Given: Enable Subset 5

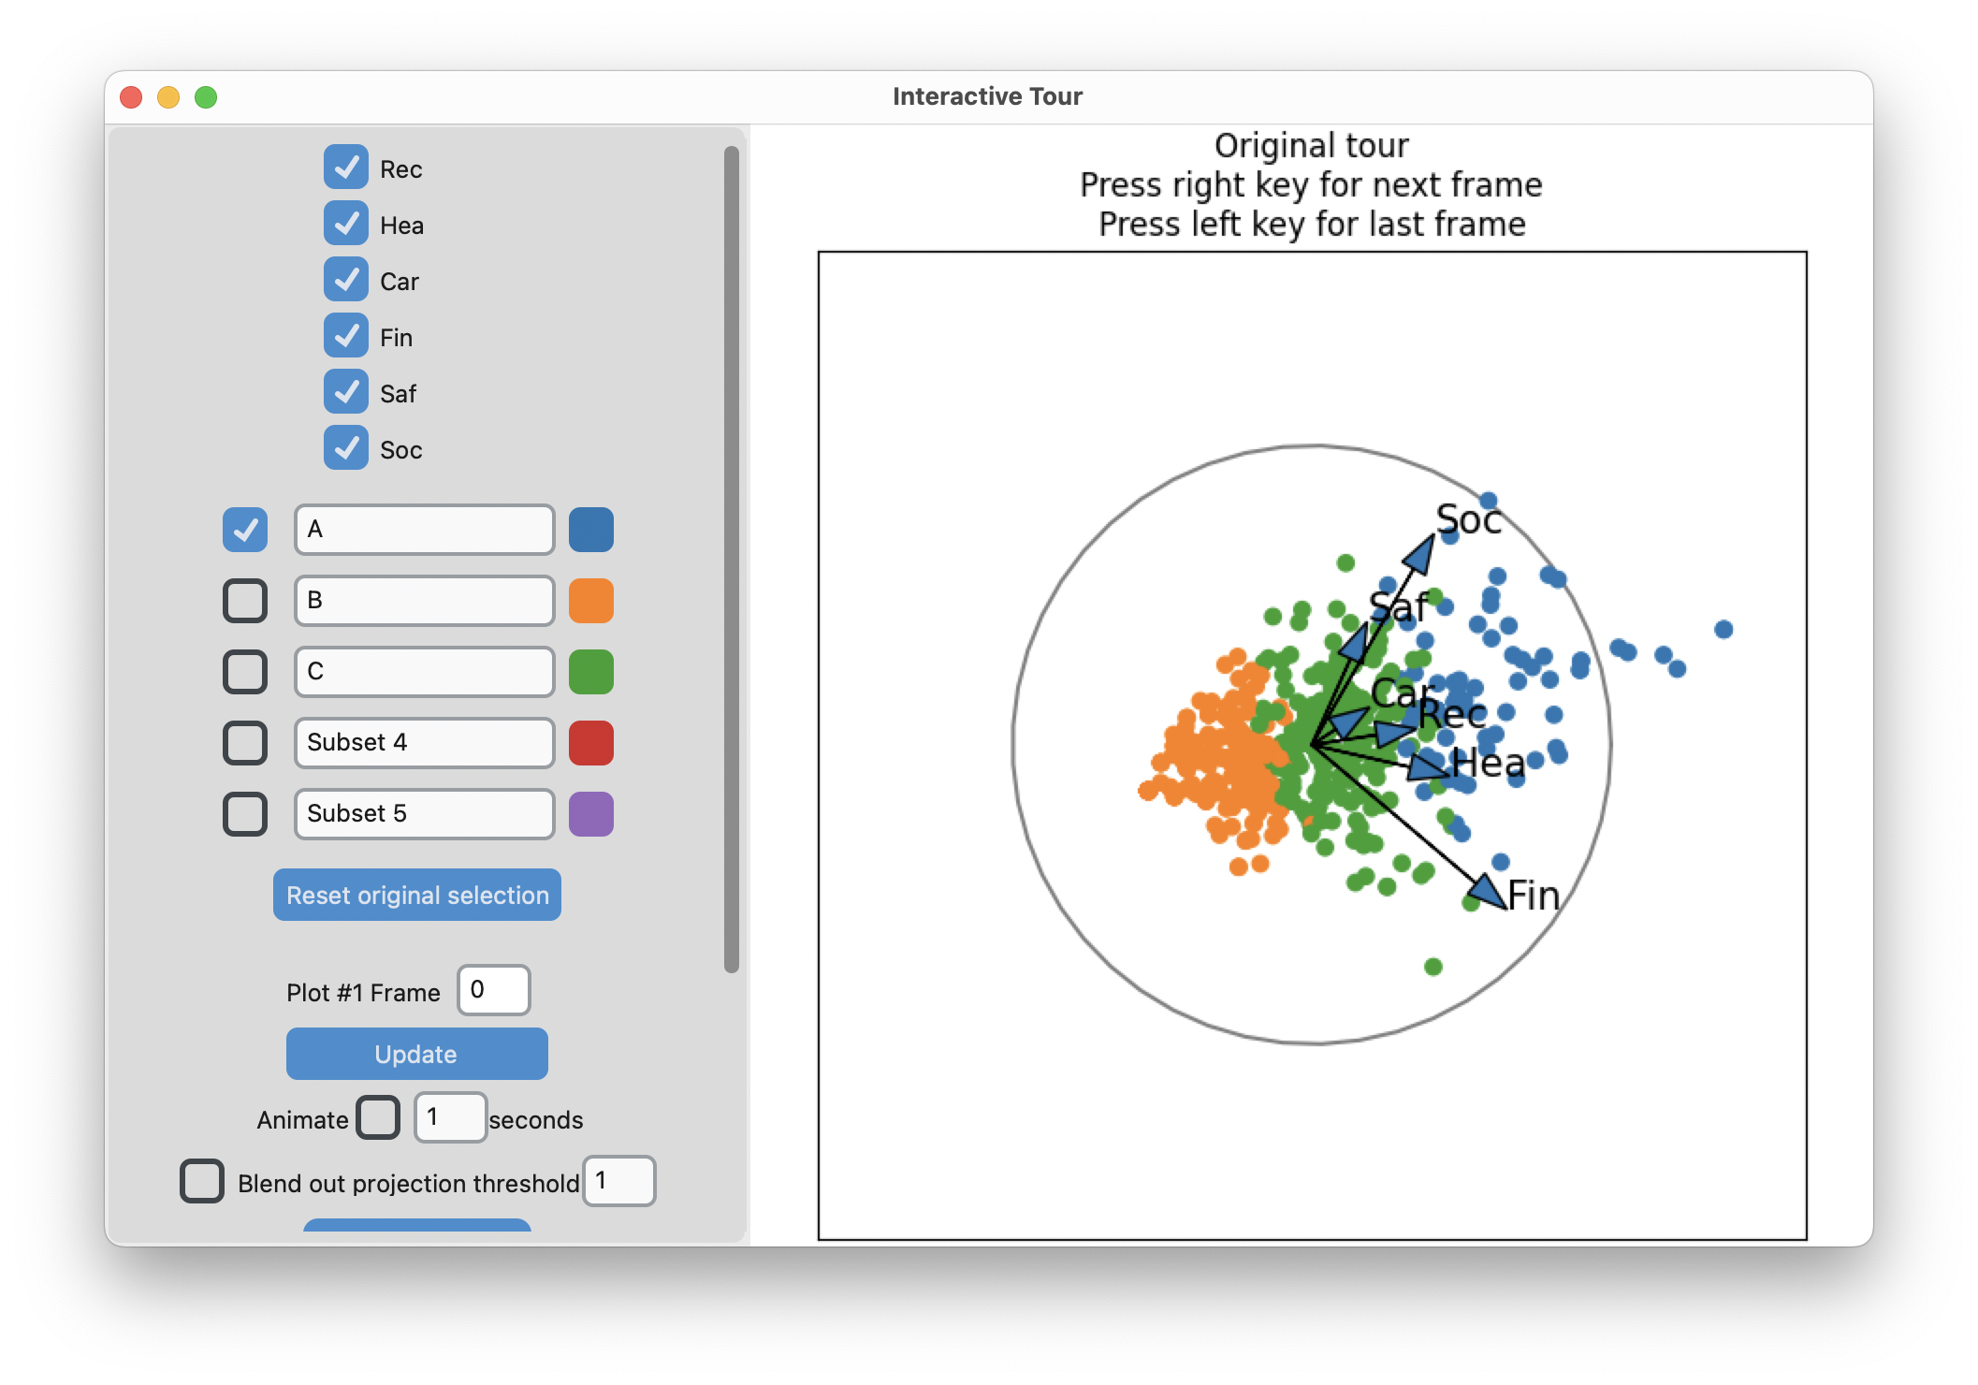Looking at the screenshot, I should point(244,814).
